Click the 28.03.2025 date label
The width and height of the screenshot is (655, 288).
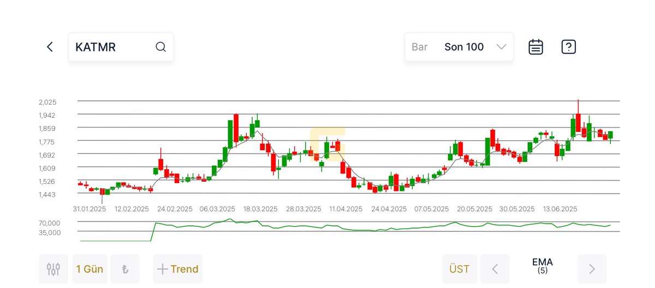(303, 209)
